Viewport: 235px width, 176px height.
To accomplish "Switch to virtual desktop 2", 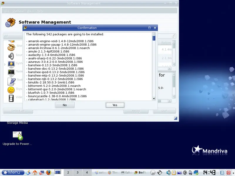I will click(x=68, y=172).
